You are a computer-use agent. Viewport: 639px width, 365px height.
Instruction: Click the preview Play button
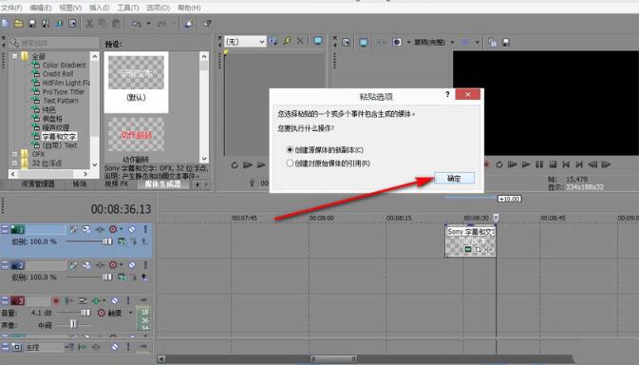526,164
